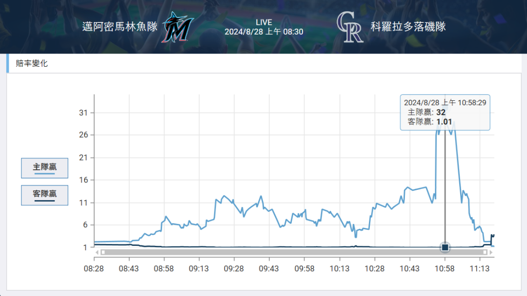
Task: Click the 科羅拉多落磯隊 team name
Action: click(x=408, y=26)
